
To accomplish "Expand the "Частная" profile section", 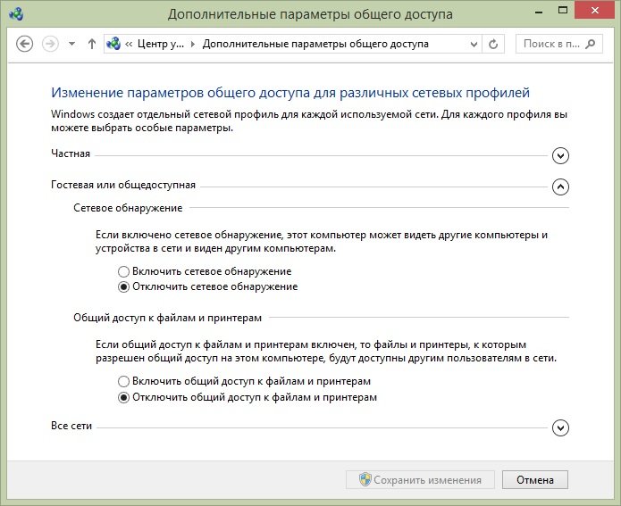I will click(560, 155).
